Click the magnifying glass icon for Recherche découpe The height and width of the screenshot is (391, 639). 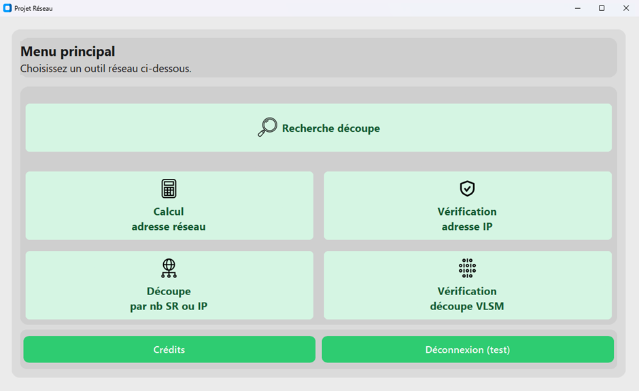pos(267,127)
